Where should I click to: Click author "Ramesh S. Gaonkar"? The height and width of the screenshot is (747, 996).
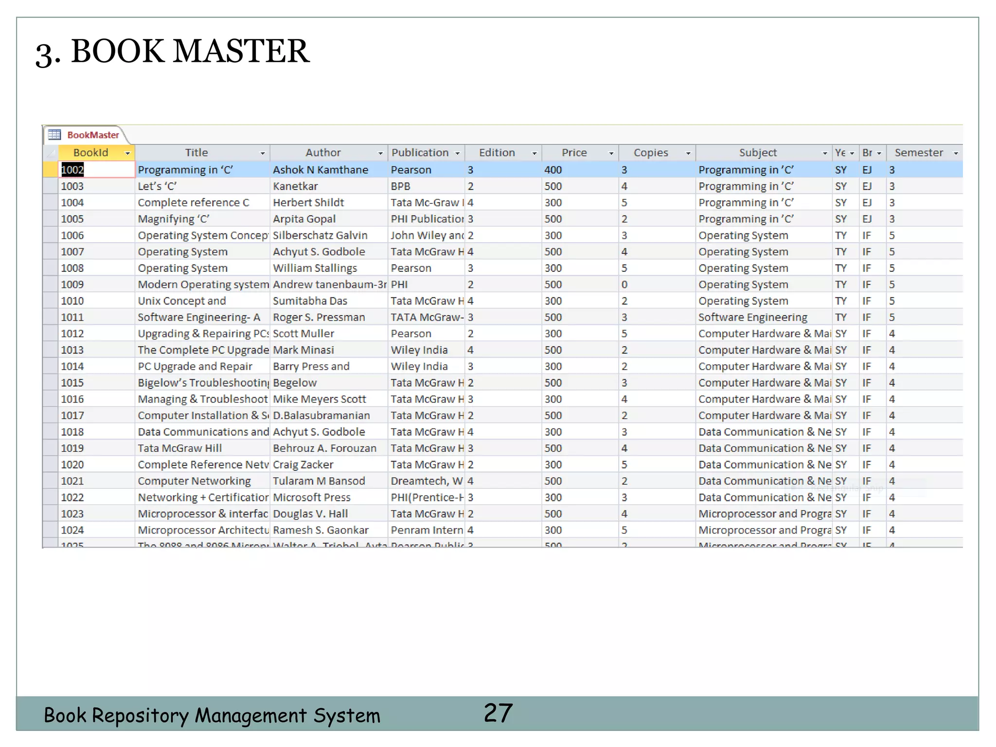coord(320,530)
